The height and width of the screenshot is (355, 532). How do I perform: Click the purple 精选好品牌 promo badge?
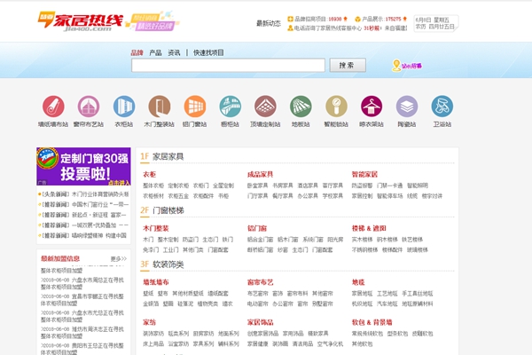(154, 26)
